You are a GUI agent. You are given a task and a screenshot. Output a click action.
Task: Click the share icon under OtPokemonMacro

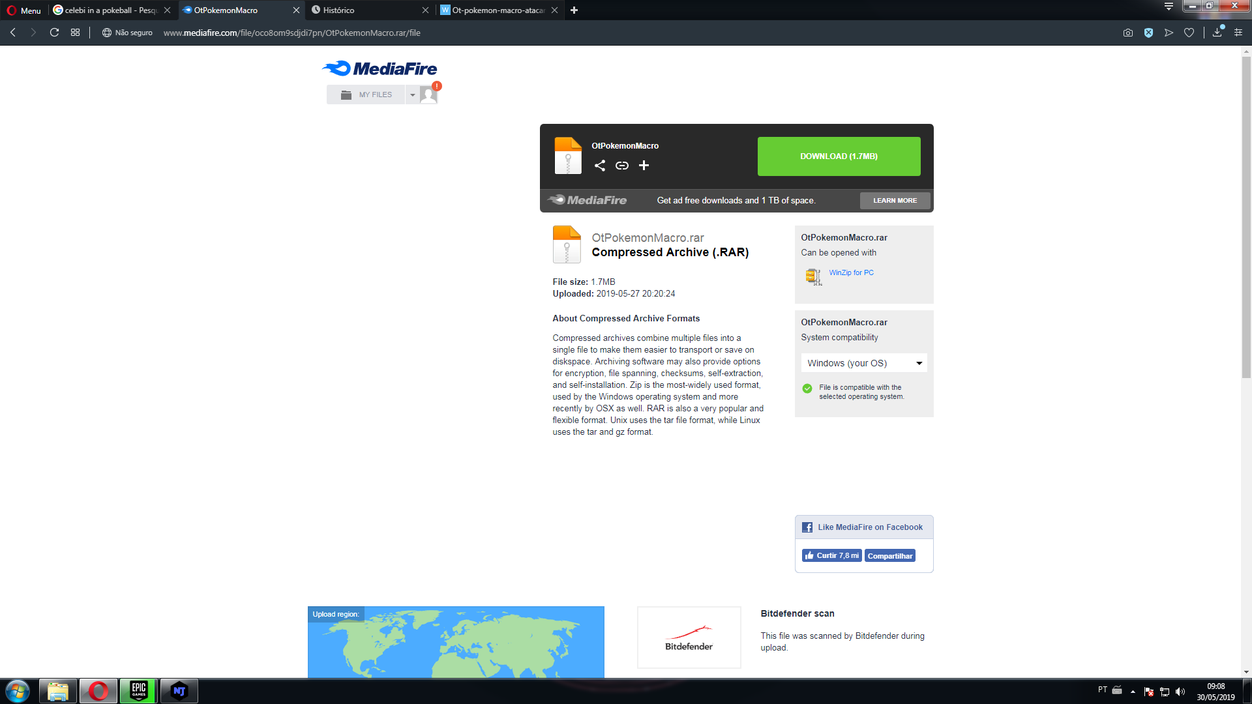[600, 166]
